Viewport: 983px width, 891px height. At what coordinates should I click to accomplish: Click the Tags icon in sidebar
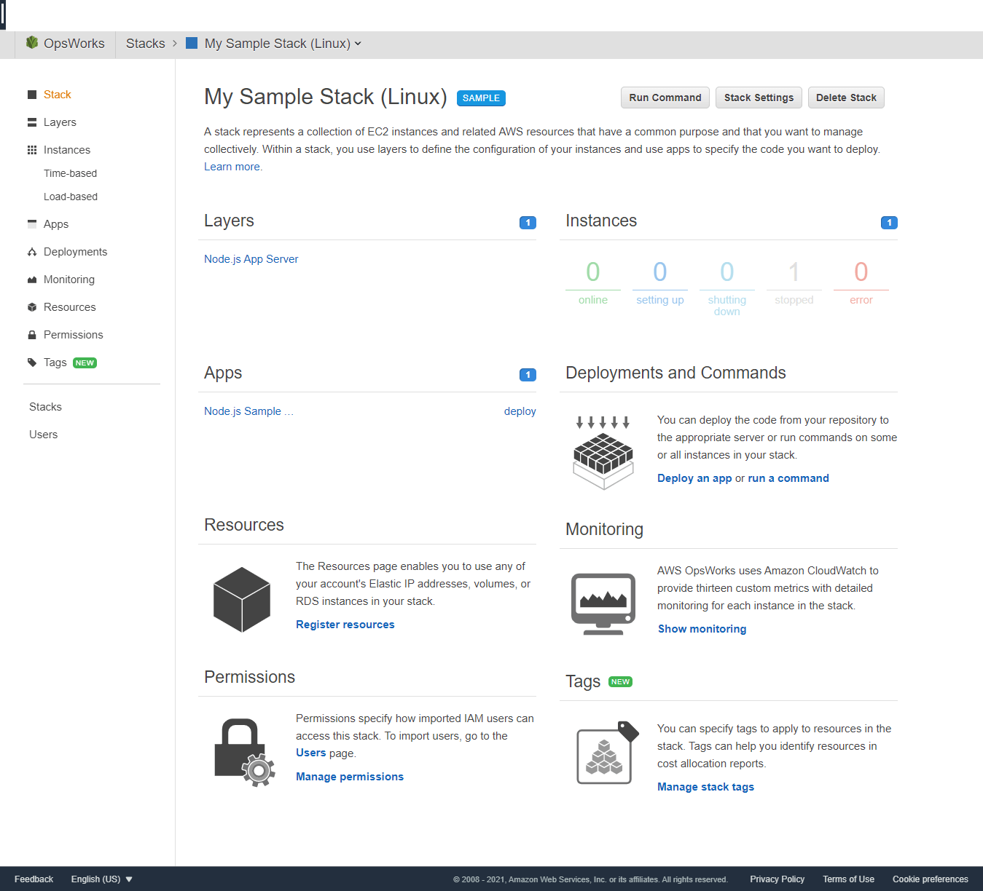click(x=32, y=363)
